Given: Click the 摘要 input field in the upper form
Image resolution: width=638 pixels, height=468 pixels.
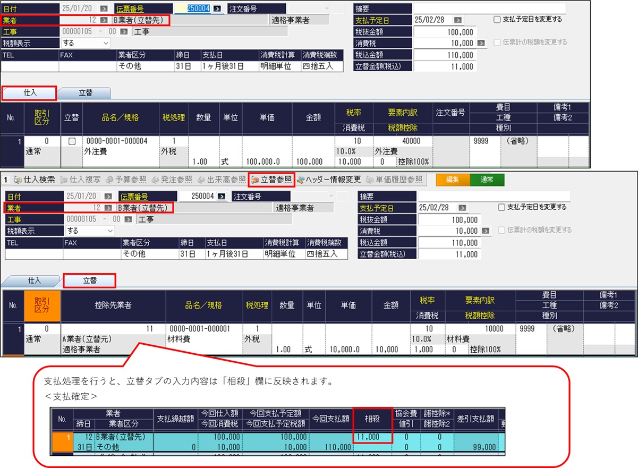Looking at the screenshot, I should click(x=489, y=8).
